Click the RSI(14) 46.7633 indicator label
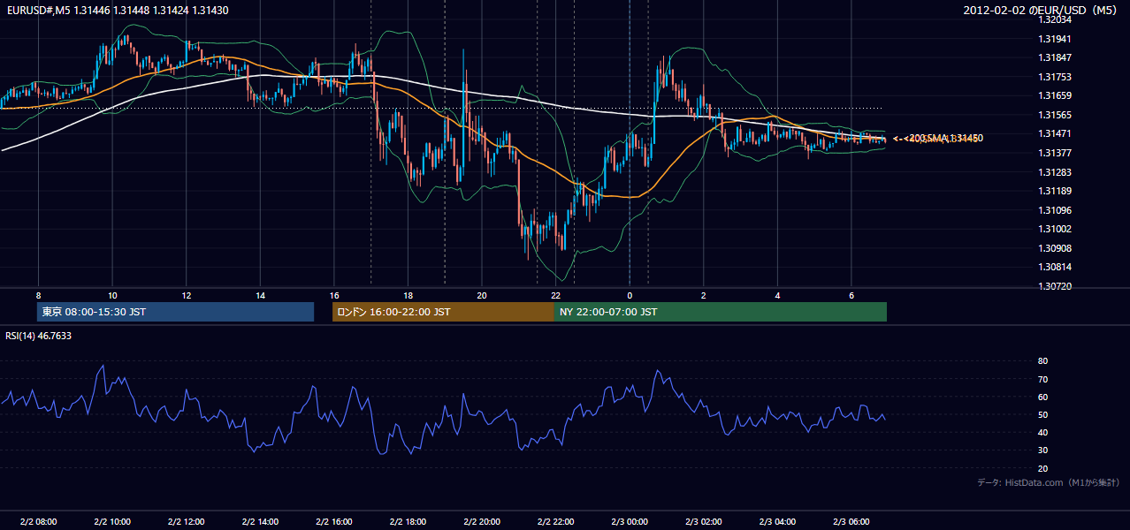 pyautogui.click(x=39, y=336)
